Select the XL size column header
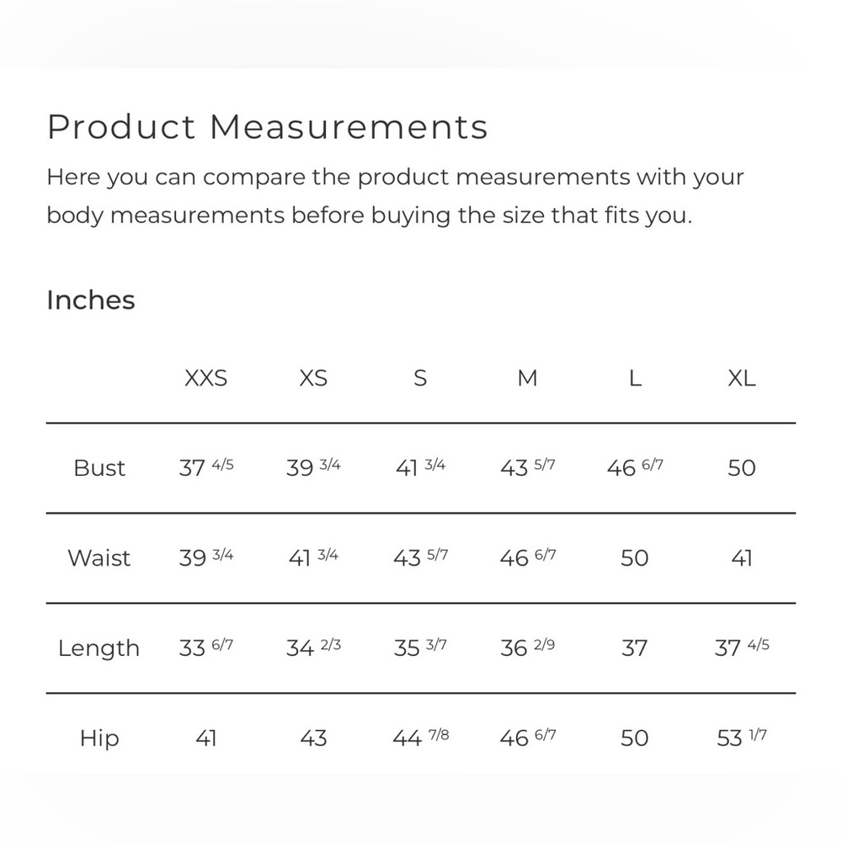842x842 pixels. pos(742,379)
